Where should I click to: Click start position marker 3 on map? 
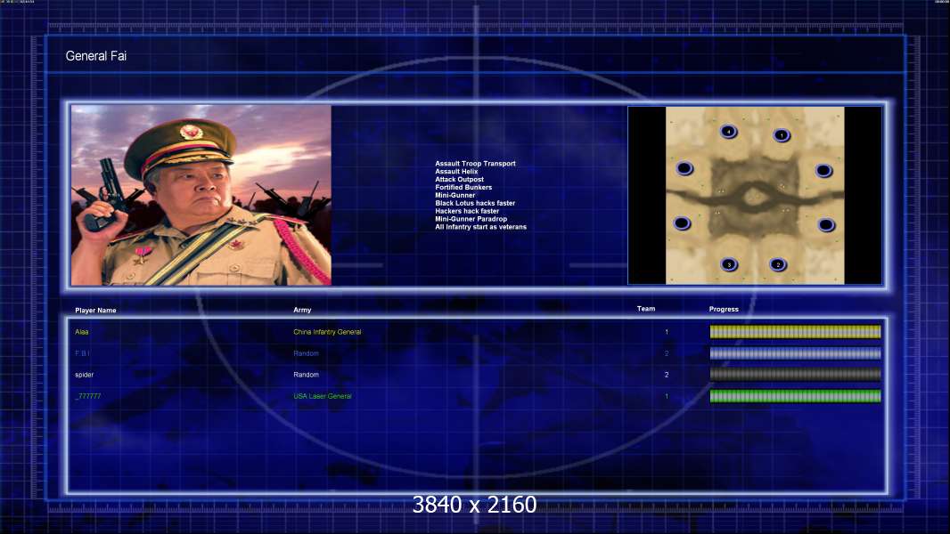click(729, 264)
